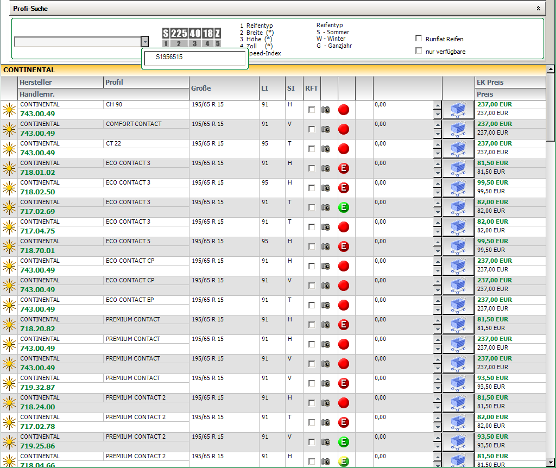The image size is (556, 468).
Task: View photo of tire 717.02.69
Action: 326,207
